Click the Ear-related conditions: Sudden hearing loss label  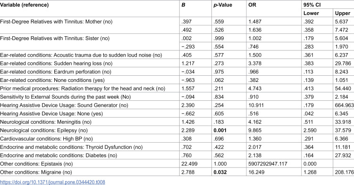(56, 64)
